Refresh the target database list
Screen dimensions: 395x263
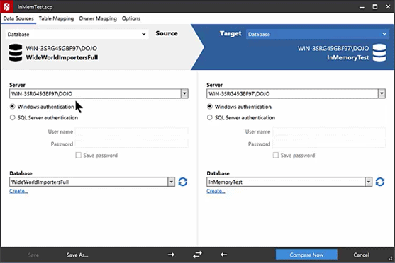pos(380,182)
